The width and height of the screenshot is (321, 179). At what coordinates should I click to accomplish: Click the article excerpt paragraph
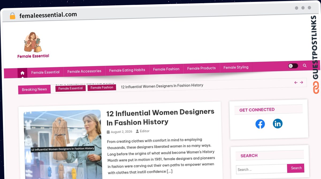click(161, 156)
